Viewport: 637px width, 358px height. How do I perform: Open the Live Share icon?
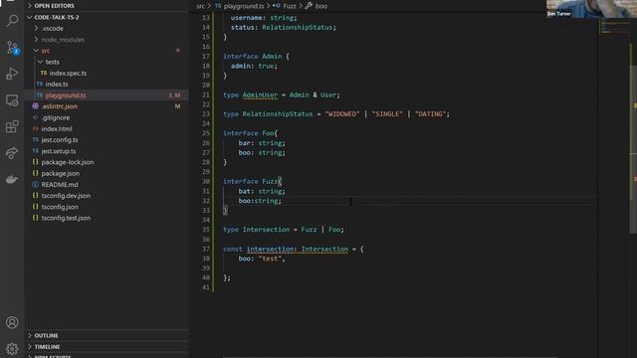12,153
